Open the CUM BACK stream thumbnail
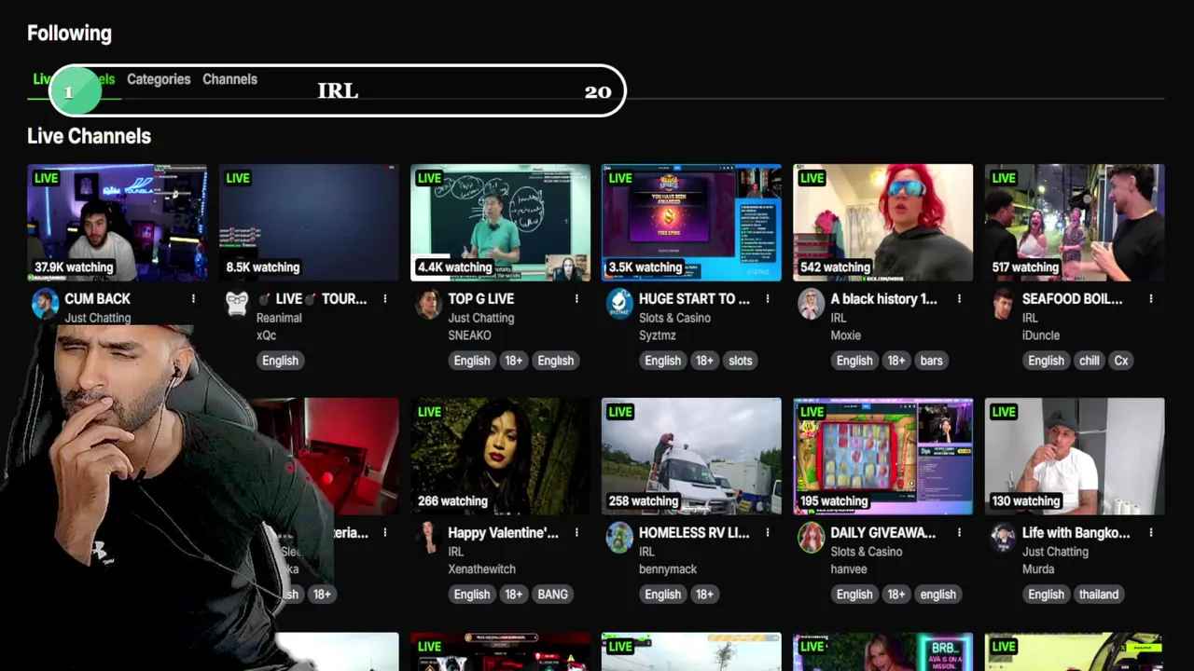The width and height of the screenshot is (1194, 671). click(118, 222)
